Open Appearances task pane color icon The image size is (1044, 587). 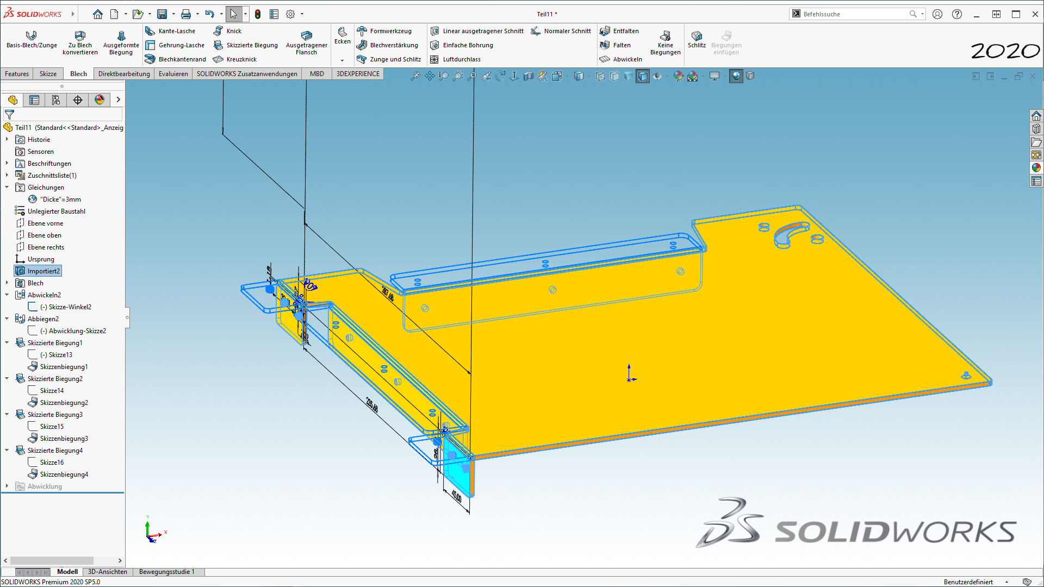click(x=1036, y=167)
